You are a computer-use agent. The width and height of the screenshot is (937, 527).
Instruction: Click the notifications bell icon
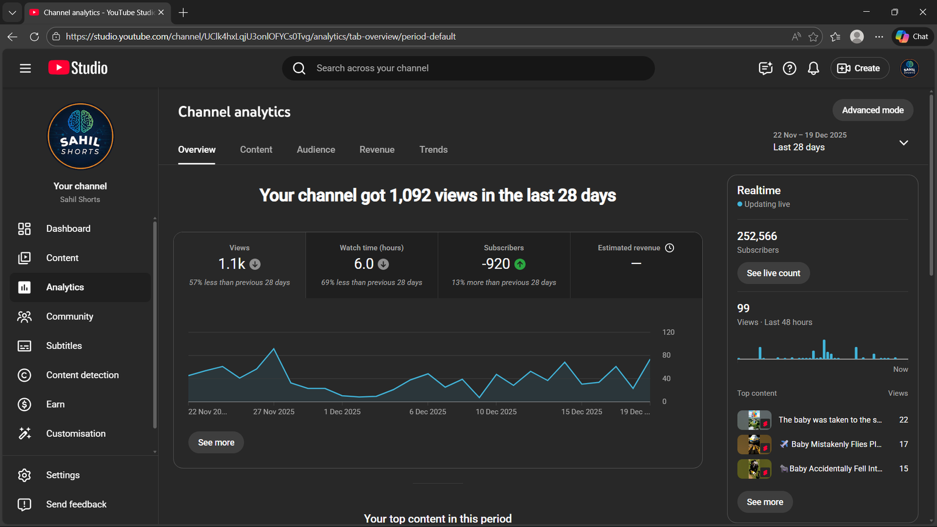[813, 69]
